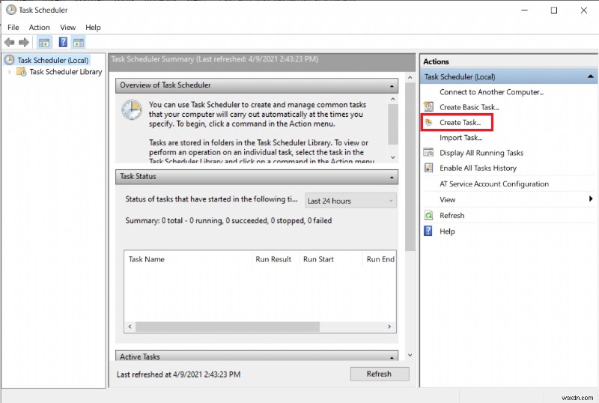Click Enable All Tasks History action
The image size is (599, 403).
tap(478, 169)
